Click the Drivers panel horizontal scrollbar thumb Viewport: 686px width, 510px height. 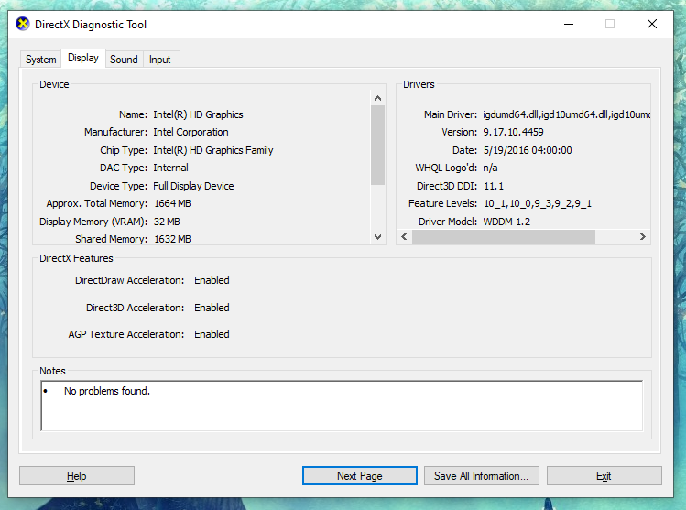(504, 236)
